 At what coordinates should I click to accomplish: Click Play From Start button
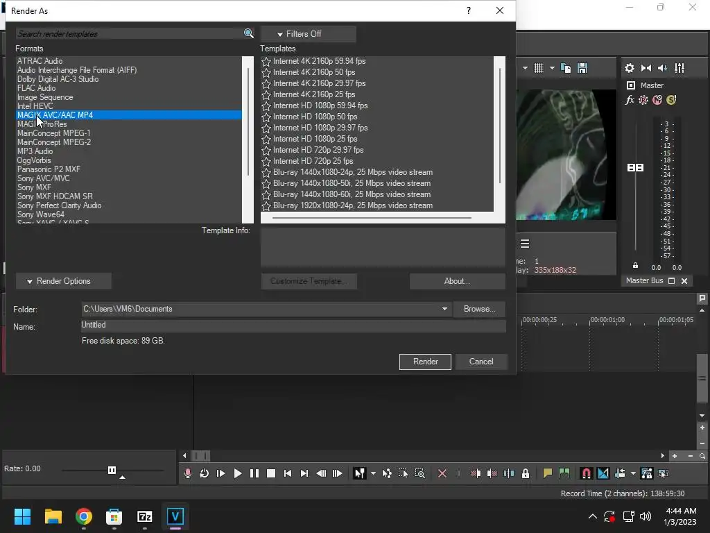pyautogui.click(x=221, y=473)
